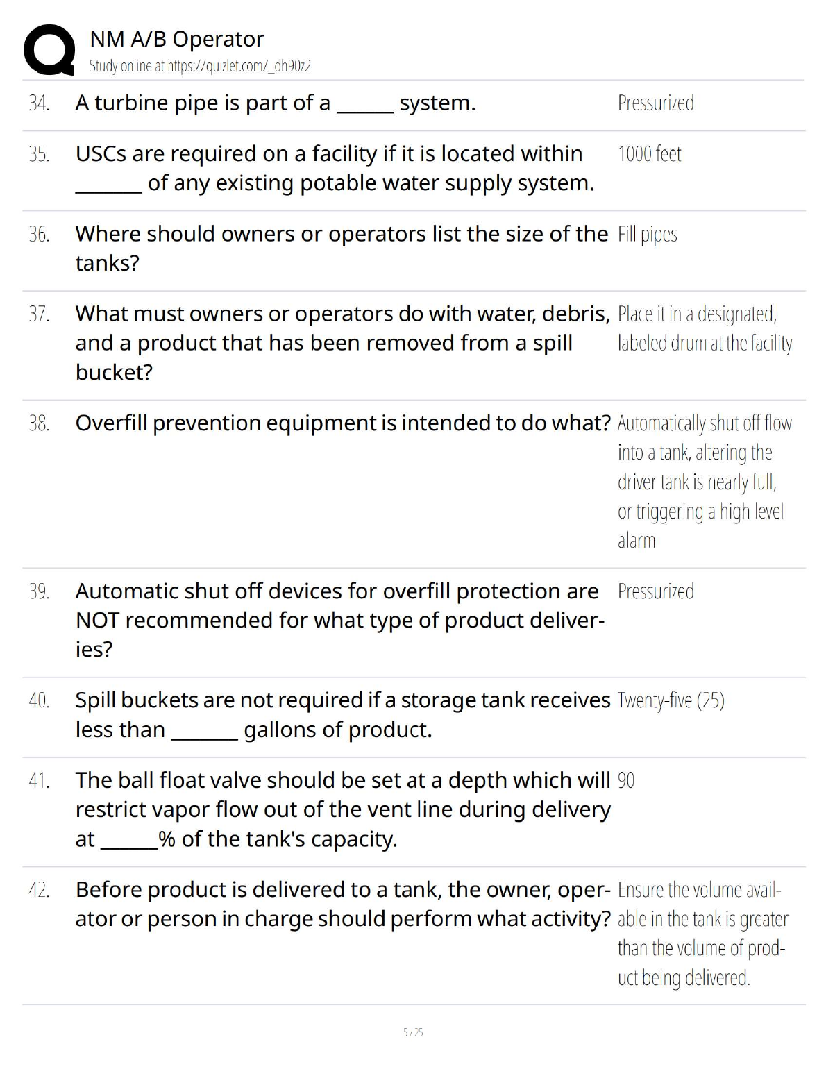Click the NM A/B Operator title
This screenshot has width=826, height=1069.
pos(177,39)
